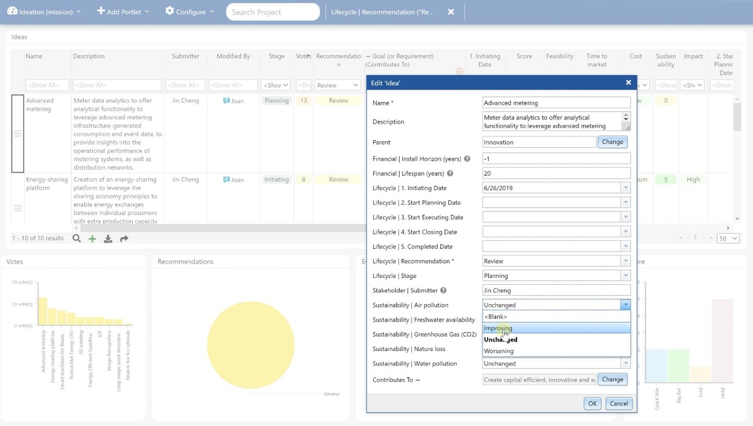
Task: Click the share arrow icon below grid
Action: (x=124, y=239)
